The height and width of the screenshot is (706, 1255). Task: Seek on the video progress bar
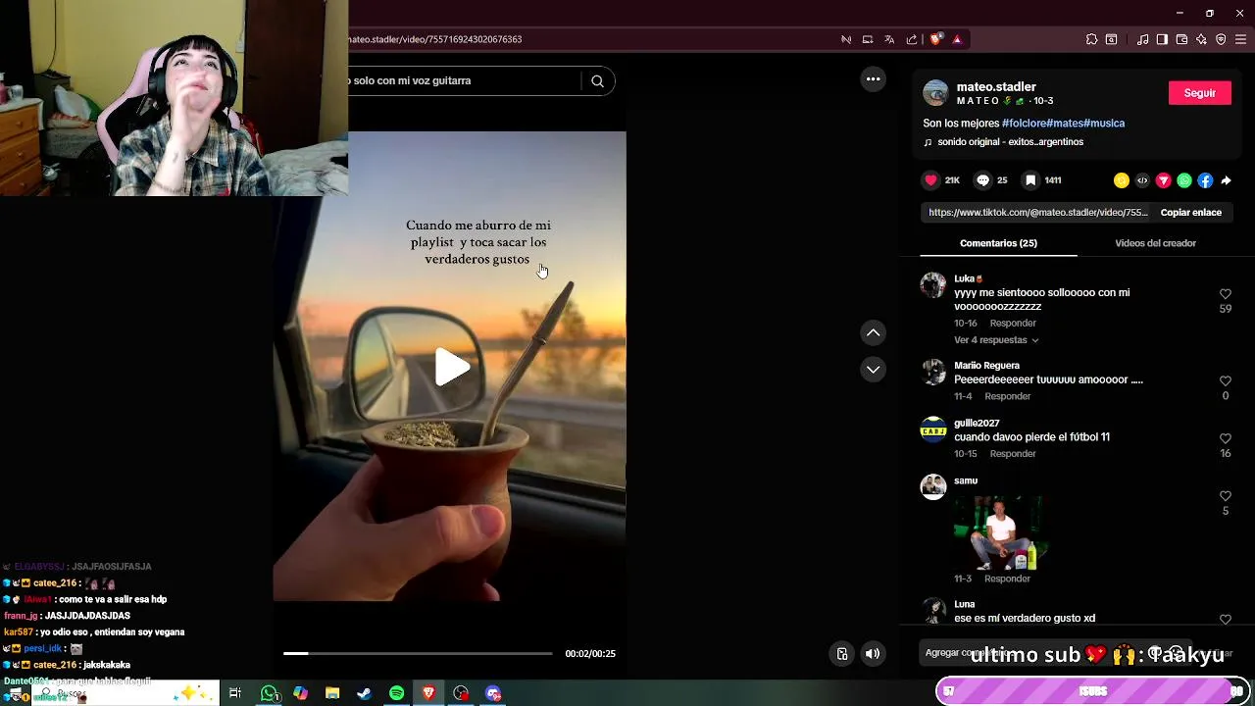[x=418, y=653]
